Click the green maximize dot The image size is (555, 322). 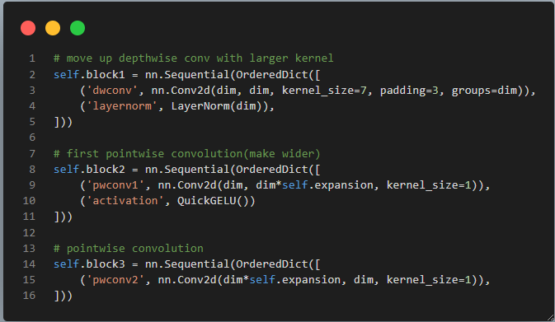(x=78, y=28)
